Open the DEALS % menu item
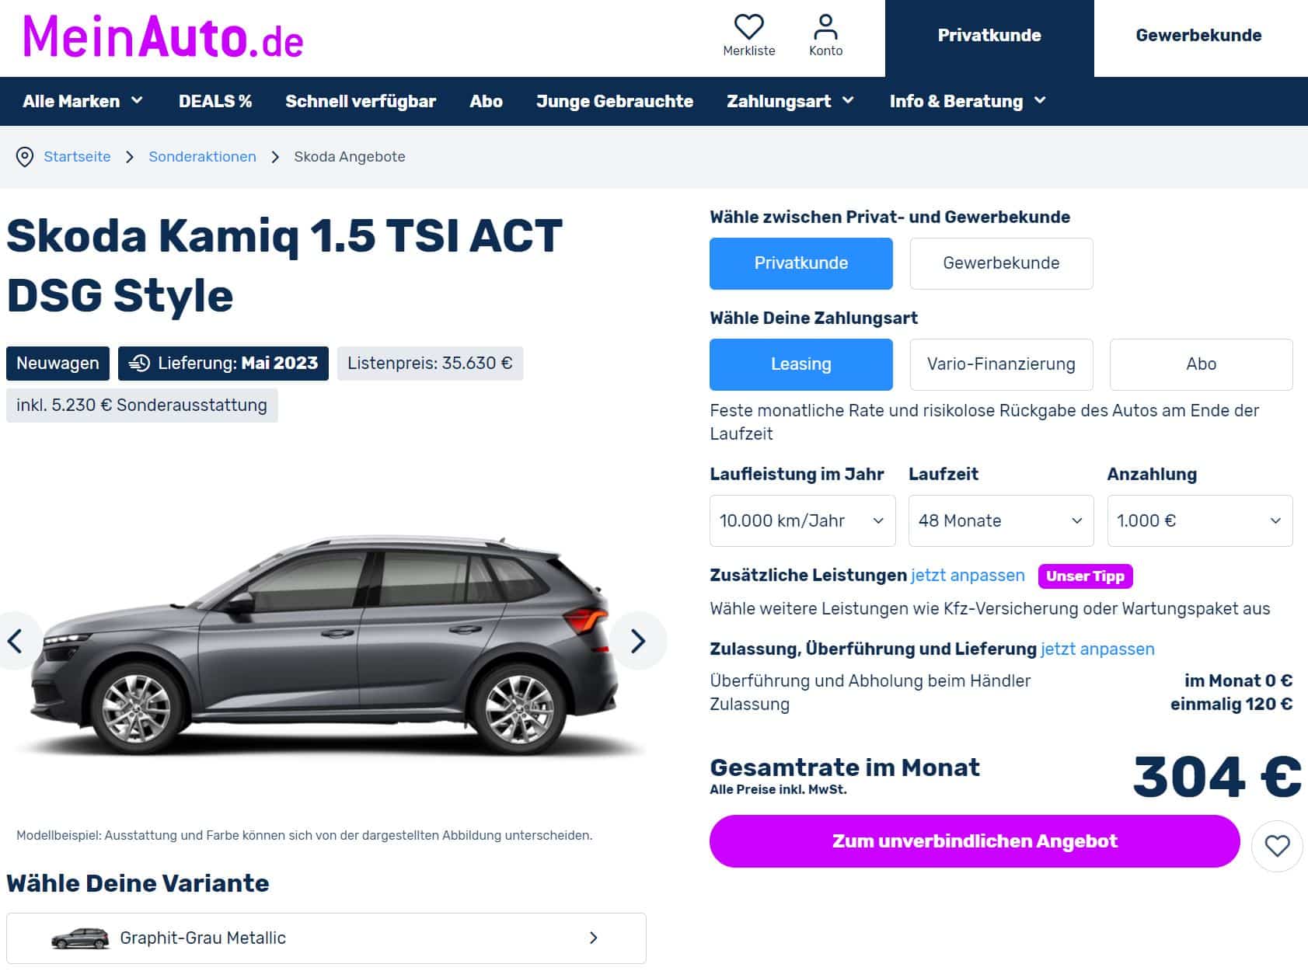The height and width of the screenshot is (971, 1308). tap(215, 101)
